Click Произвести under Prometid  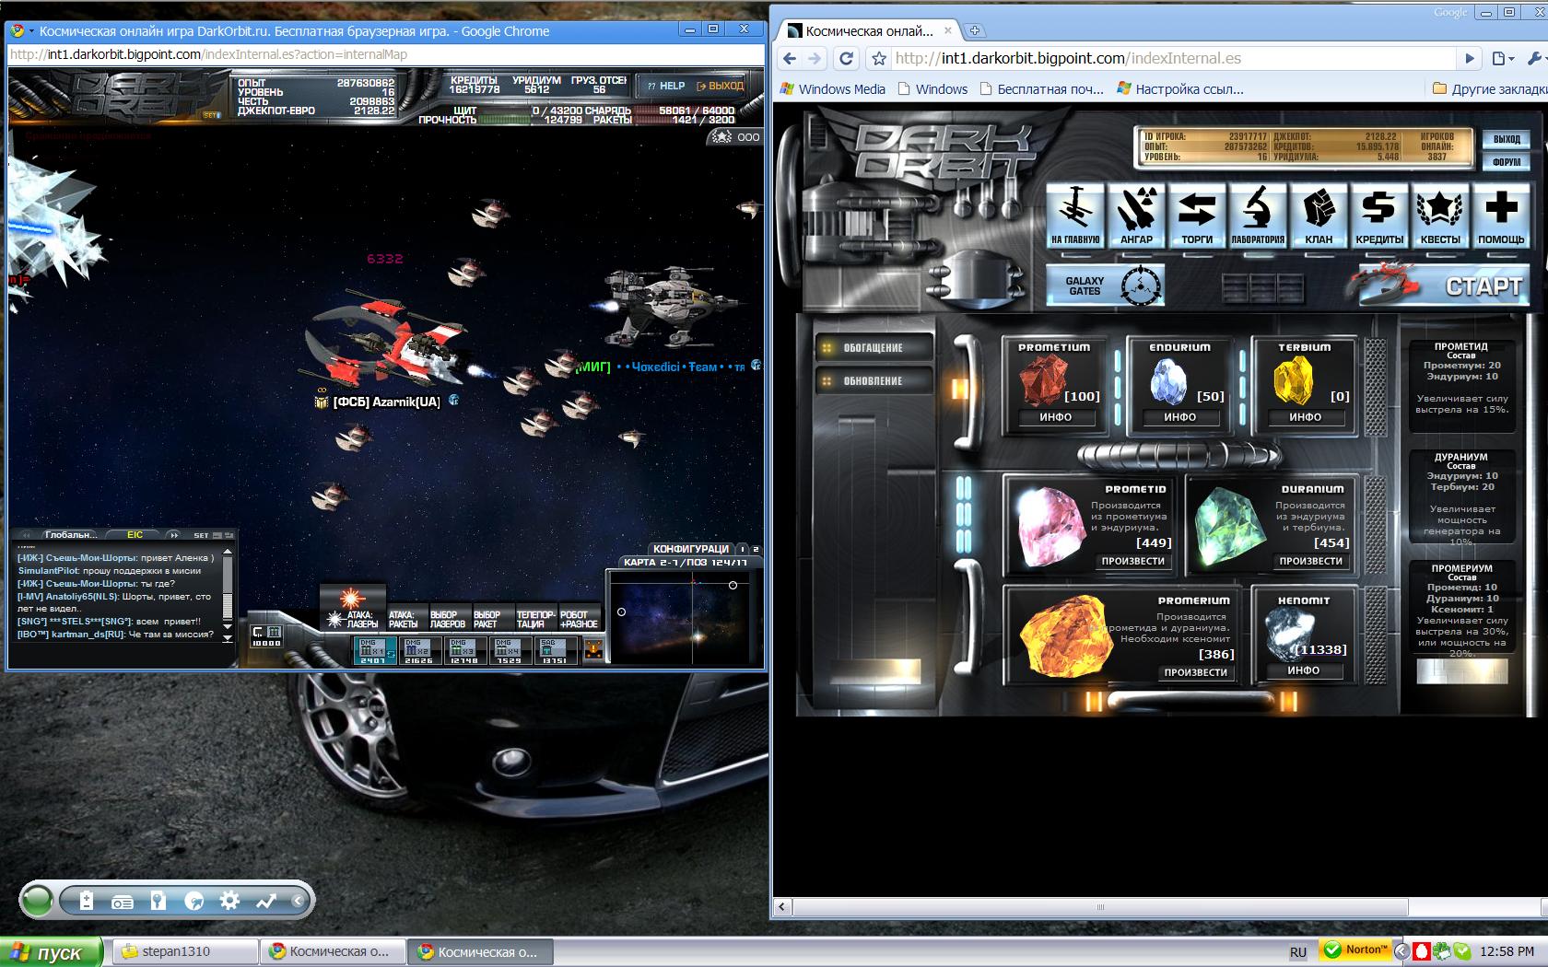tap(1132, 561)
